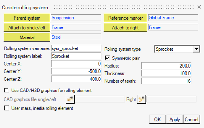Browse for Right CAD graphics file
Screen dimensions: 204x128
pyautogui.click(x=142, y=99)
